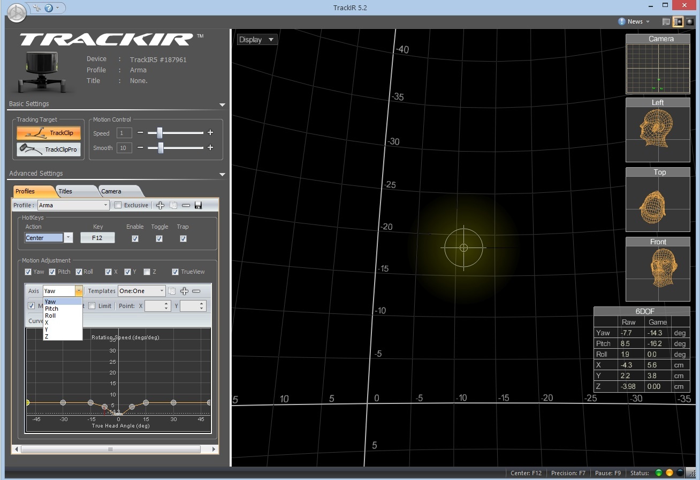
Task: Select the TrackClipPro tracking target button
Action: pos(49,149)
